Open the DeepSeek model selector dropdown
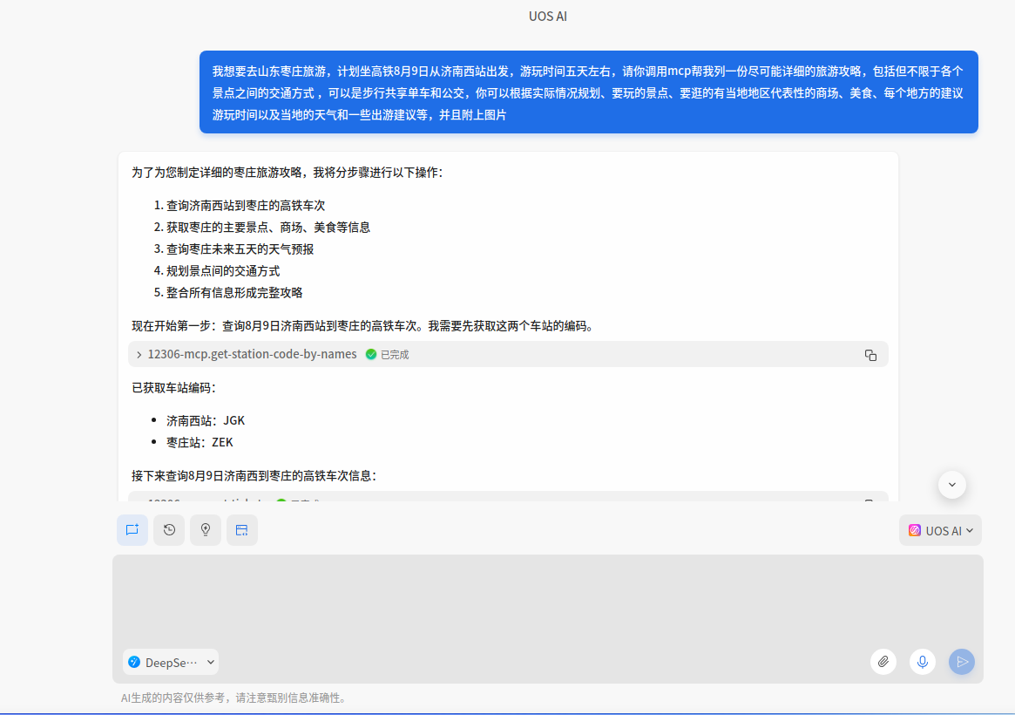 click(170, 662)
